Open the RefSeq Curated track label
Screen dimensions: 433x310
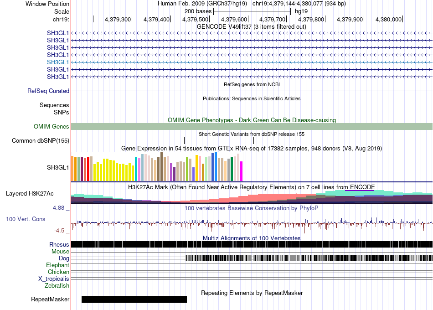point(48,91)
